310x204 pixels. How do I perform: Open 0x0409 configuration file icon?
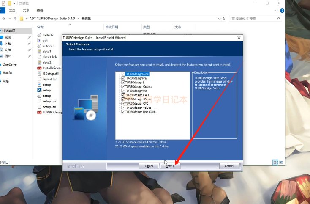[x=39, y=35]
